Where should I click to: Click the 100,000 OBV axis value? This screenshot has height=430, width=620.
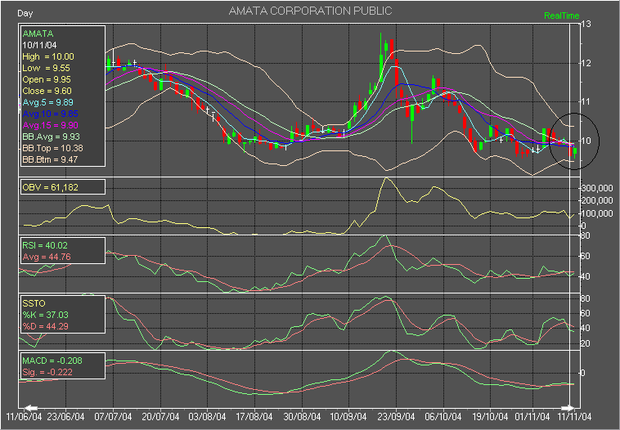point(597,214)
